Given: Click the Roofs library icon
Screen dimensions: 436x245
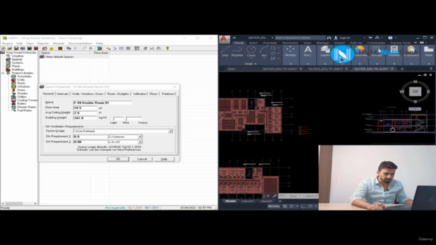Looking at the screenshot, I should tap(14, 83).
